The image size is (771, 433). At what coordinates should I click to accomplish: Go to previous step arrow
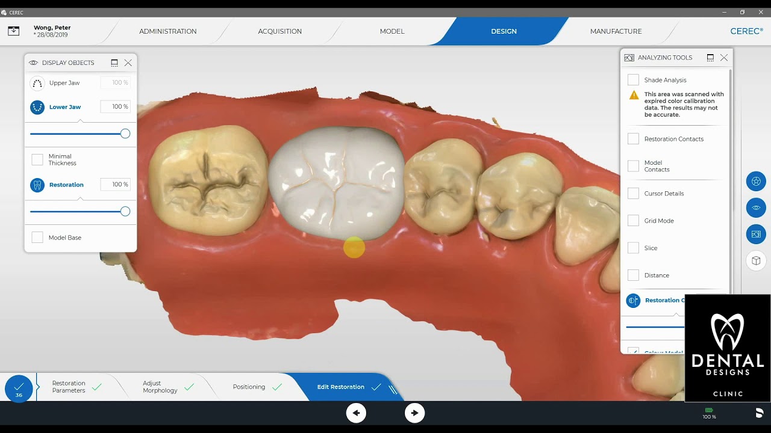pyautogui.click(x=356, y=413)
